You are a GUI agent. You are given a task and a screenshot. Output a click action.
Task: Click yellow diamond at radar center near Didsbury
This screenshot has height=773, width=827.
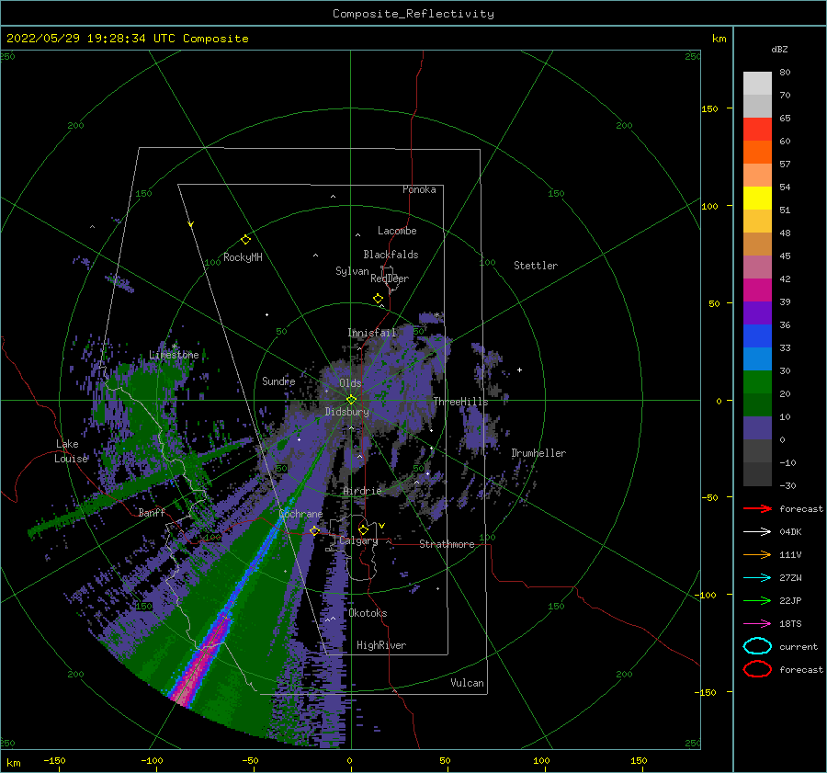pyautogui.click(x=351, y=400)
